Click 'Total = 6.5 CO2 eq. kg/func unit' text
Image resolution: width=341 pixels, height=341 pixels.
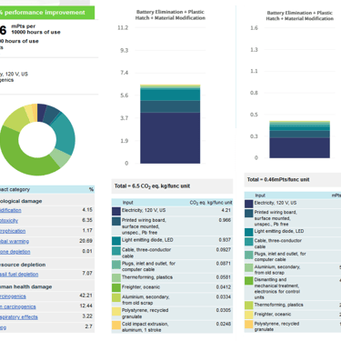coord(152,186)
